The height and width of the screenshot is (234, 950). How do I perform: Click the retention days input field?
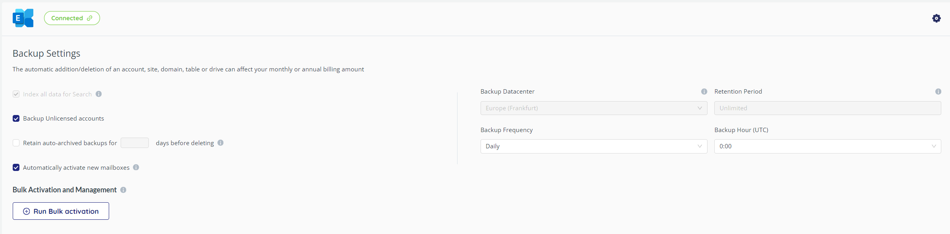[x=135, y=143]
